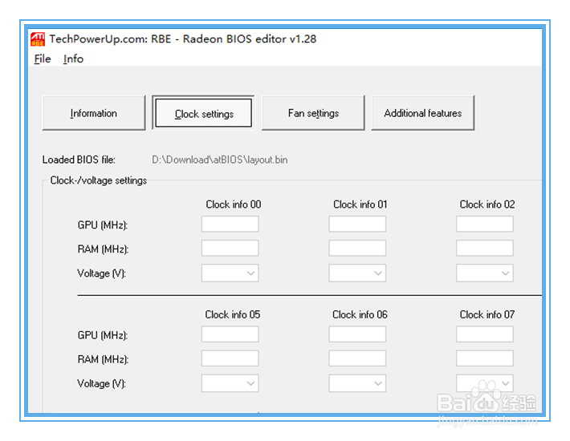Click the loaded BIOS path D:\Download\atBIOS\layout.bin
This screenshot has height=441, width=570.
pos(219,160)
